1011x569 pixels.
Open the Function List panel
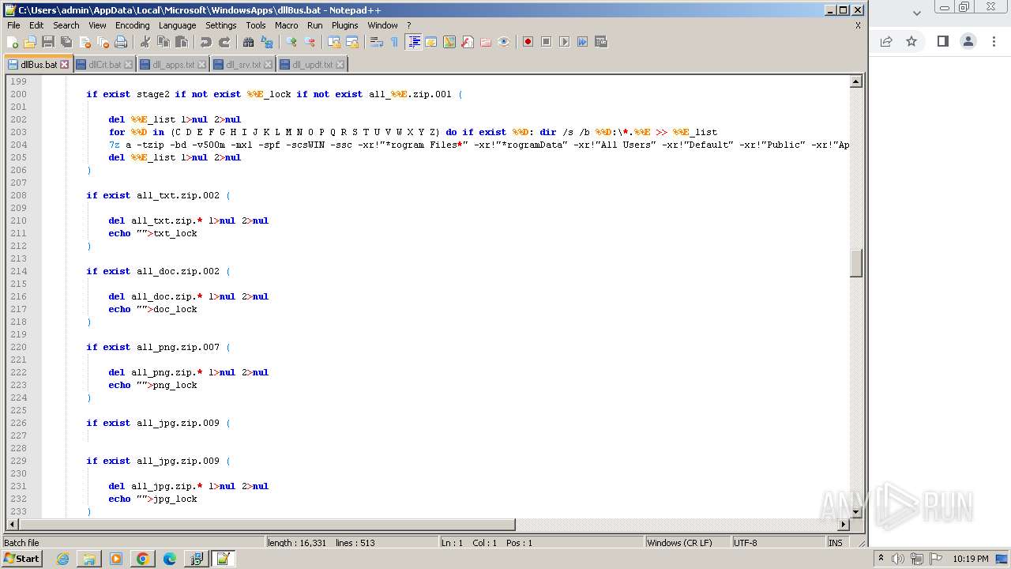click(x=468, y=42)
